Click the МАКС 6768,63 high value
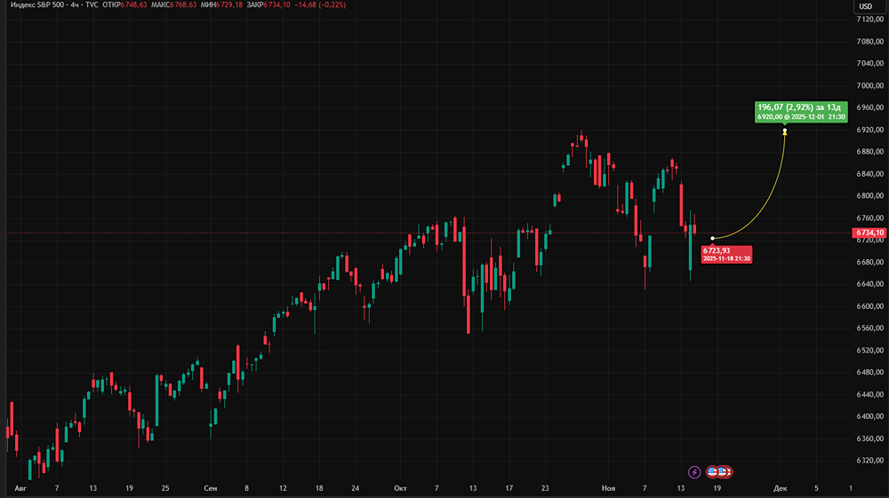 click(173, 4)
